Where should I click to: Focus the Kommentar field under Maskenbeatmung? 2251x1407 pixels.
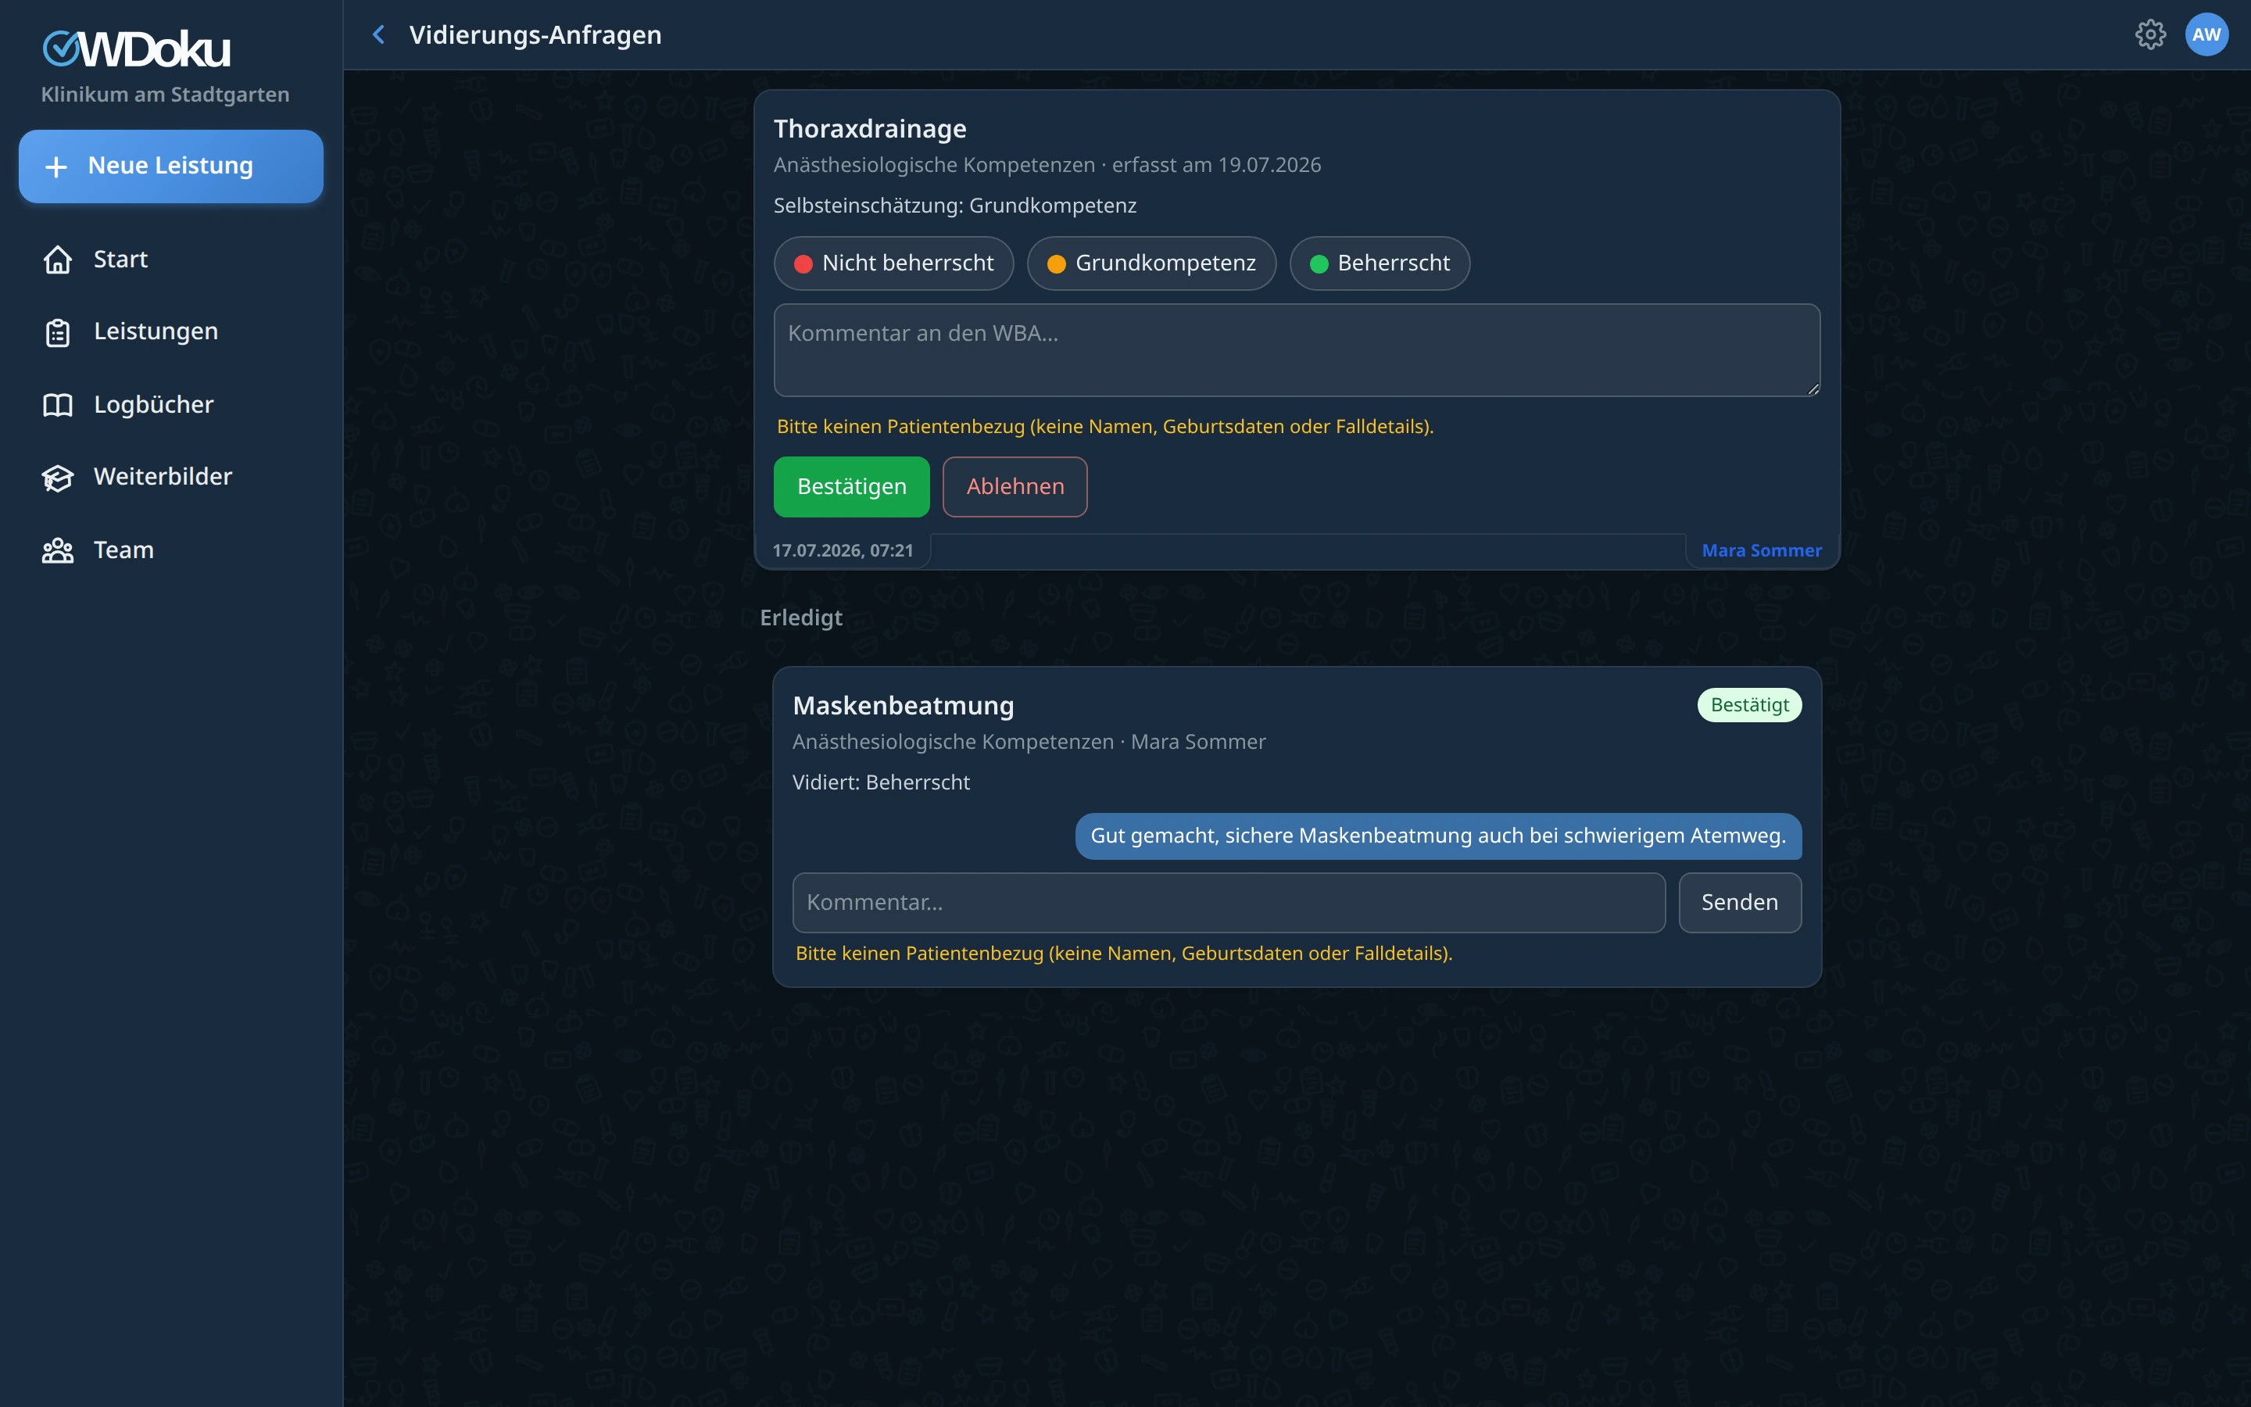pyautogui.click(x=1228, y=903)
